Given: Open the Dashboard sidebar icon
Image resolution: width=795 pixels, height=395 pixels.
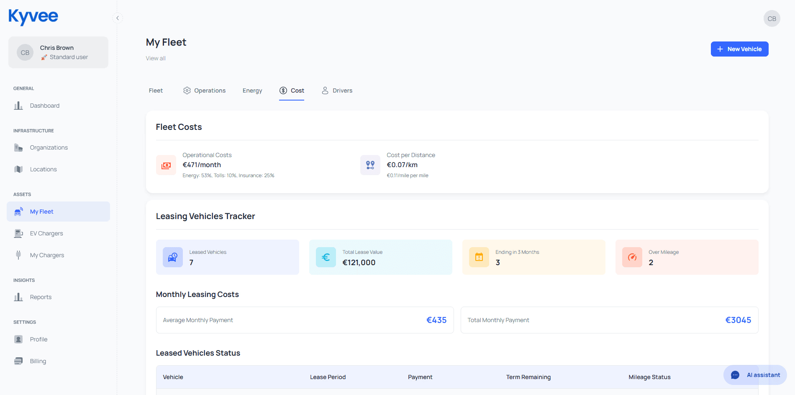Looking at the screenshot, I should (18, 106).
